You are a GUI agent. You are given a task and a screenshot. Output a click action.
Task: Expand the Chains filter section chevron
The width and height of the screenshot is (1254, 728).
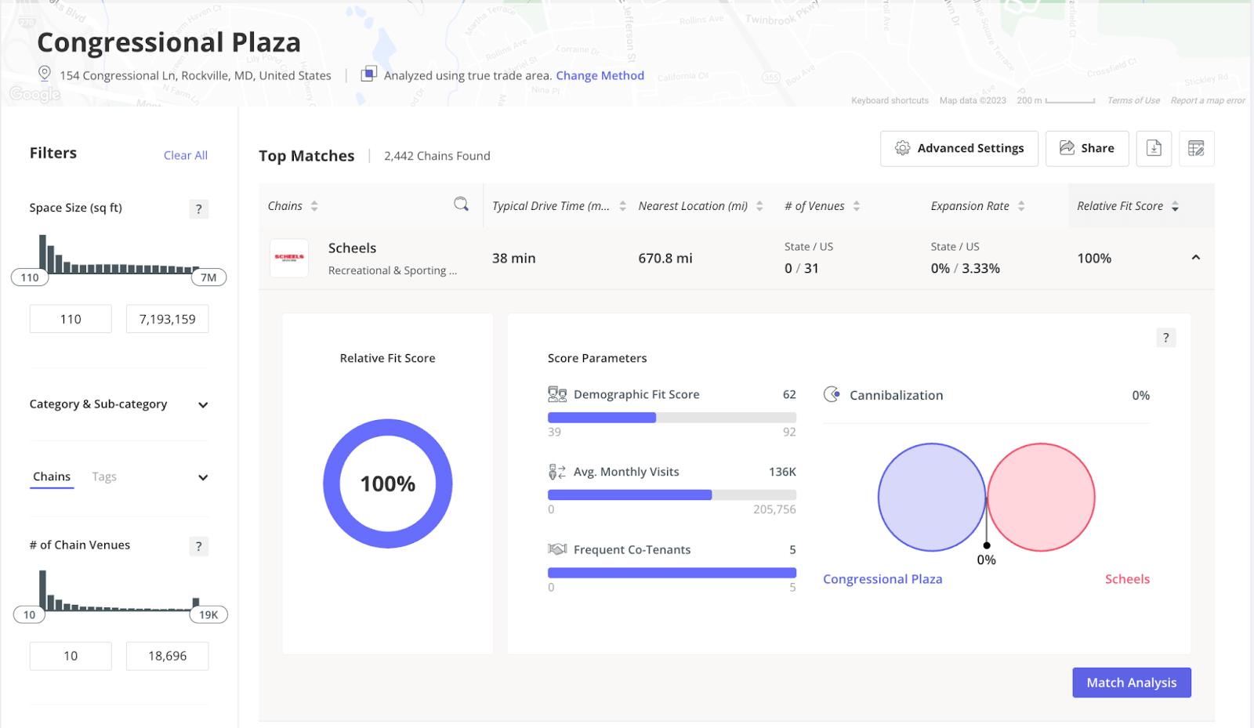click(202, 477)
